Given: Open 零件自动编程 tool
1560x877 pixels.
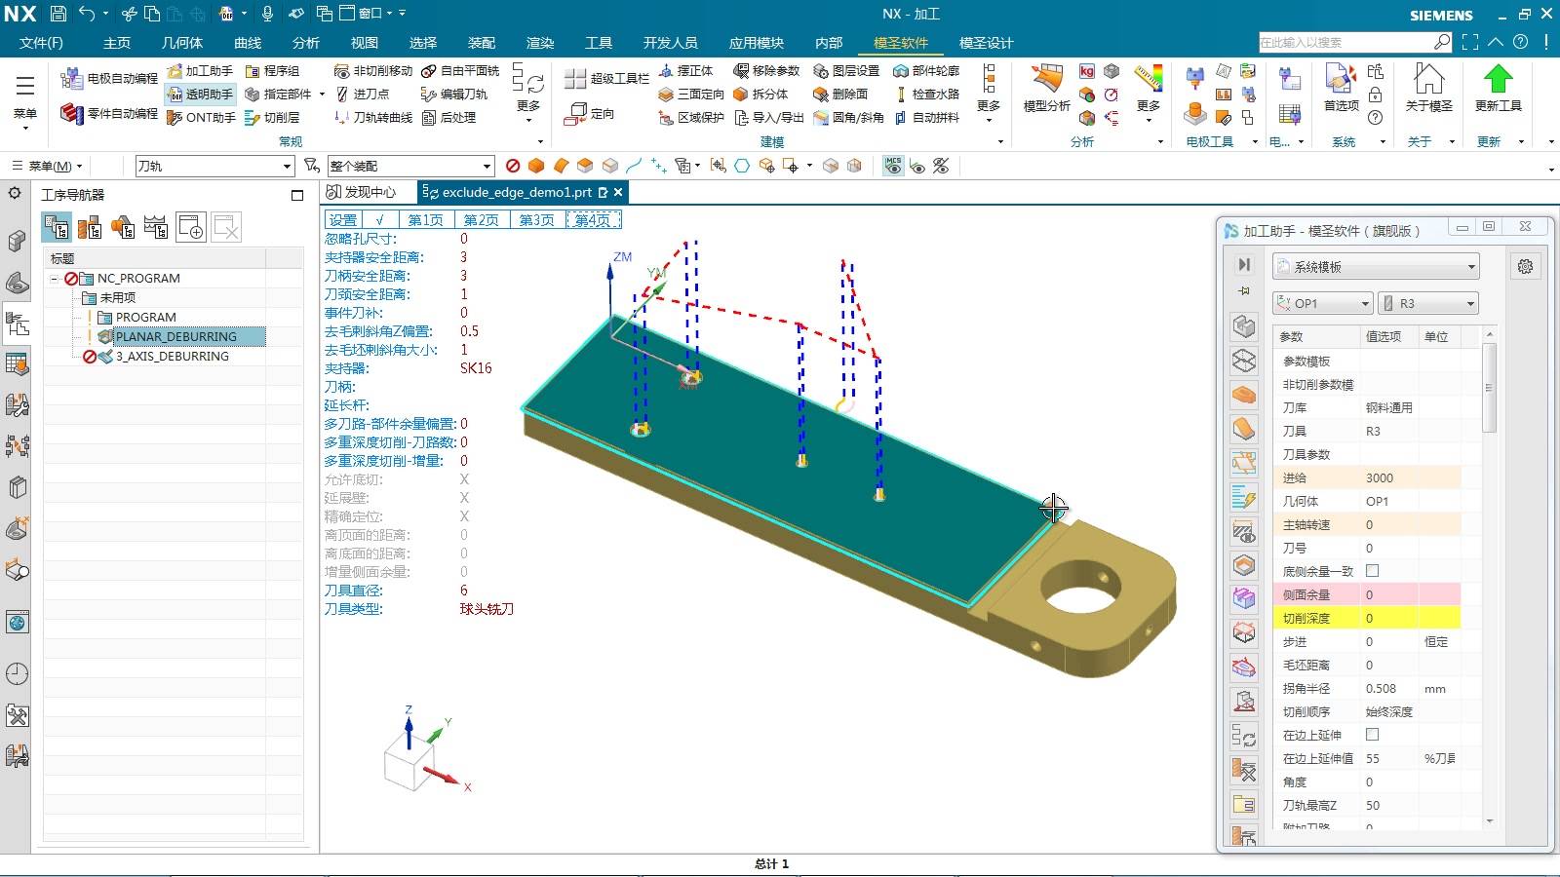Looking at the screenshot, I should [x=108, y=114].
